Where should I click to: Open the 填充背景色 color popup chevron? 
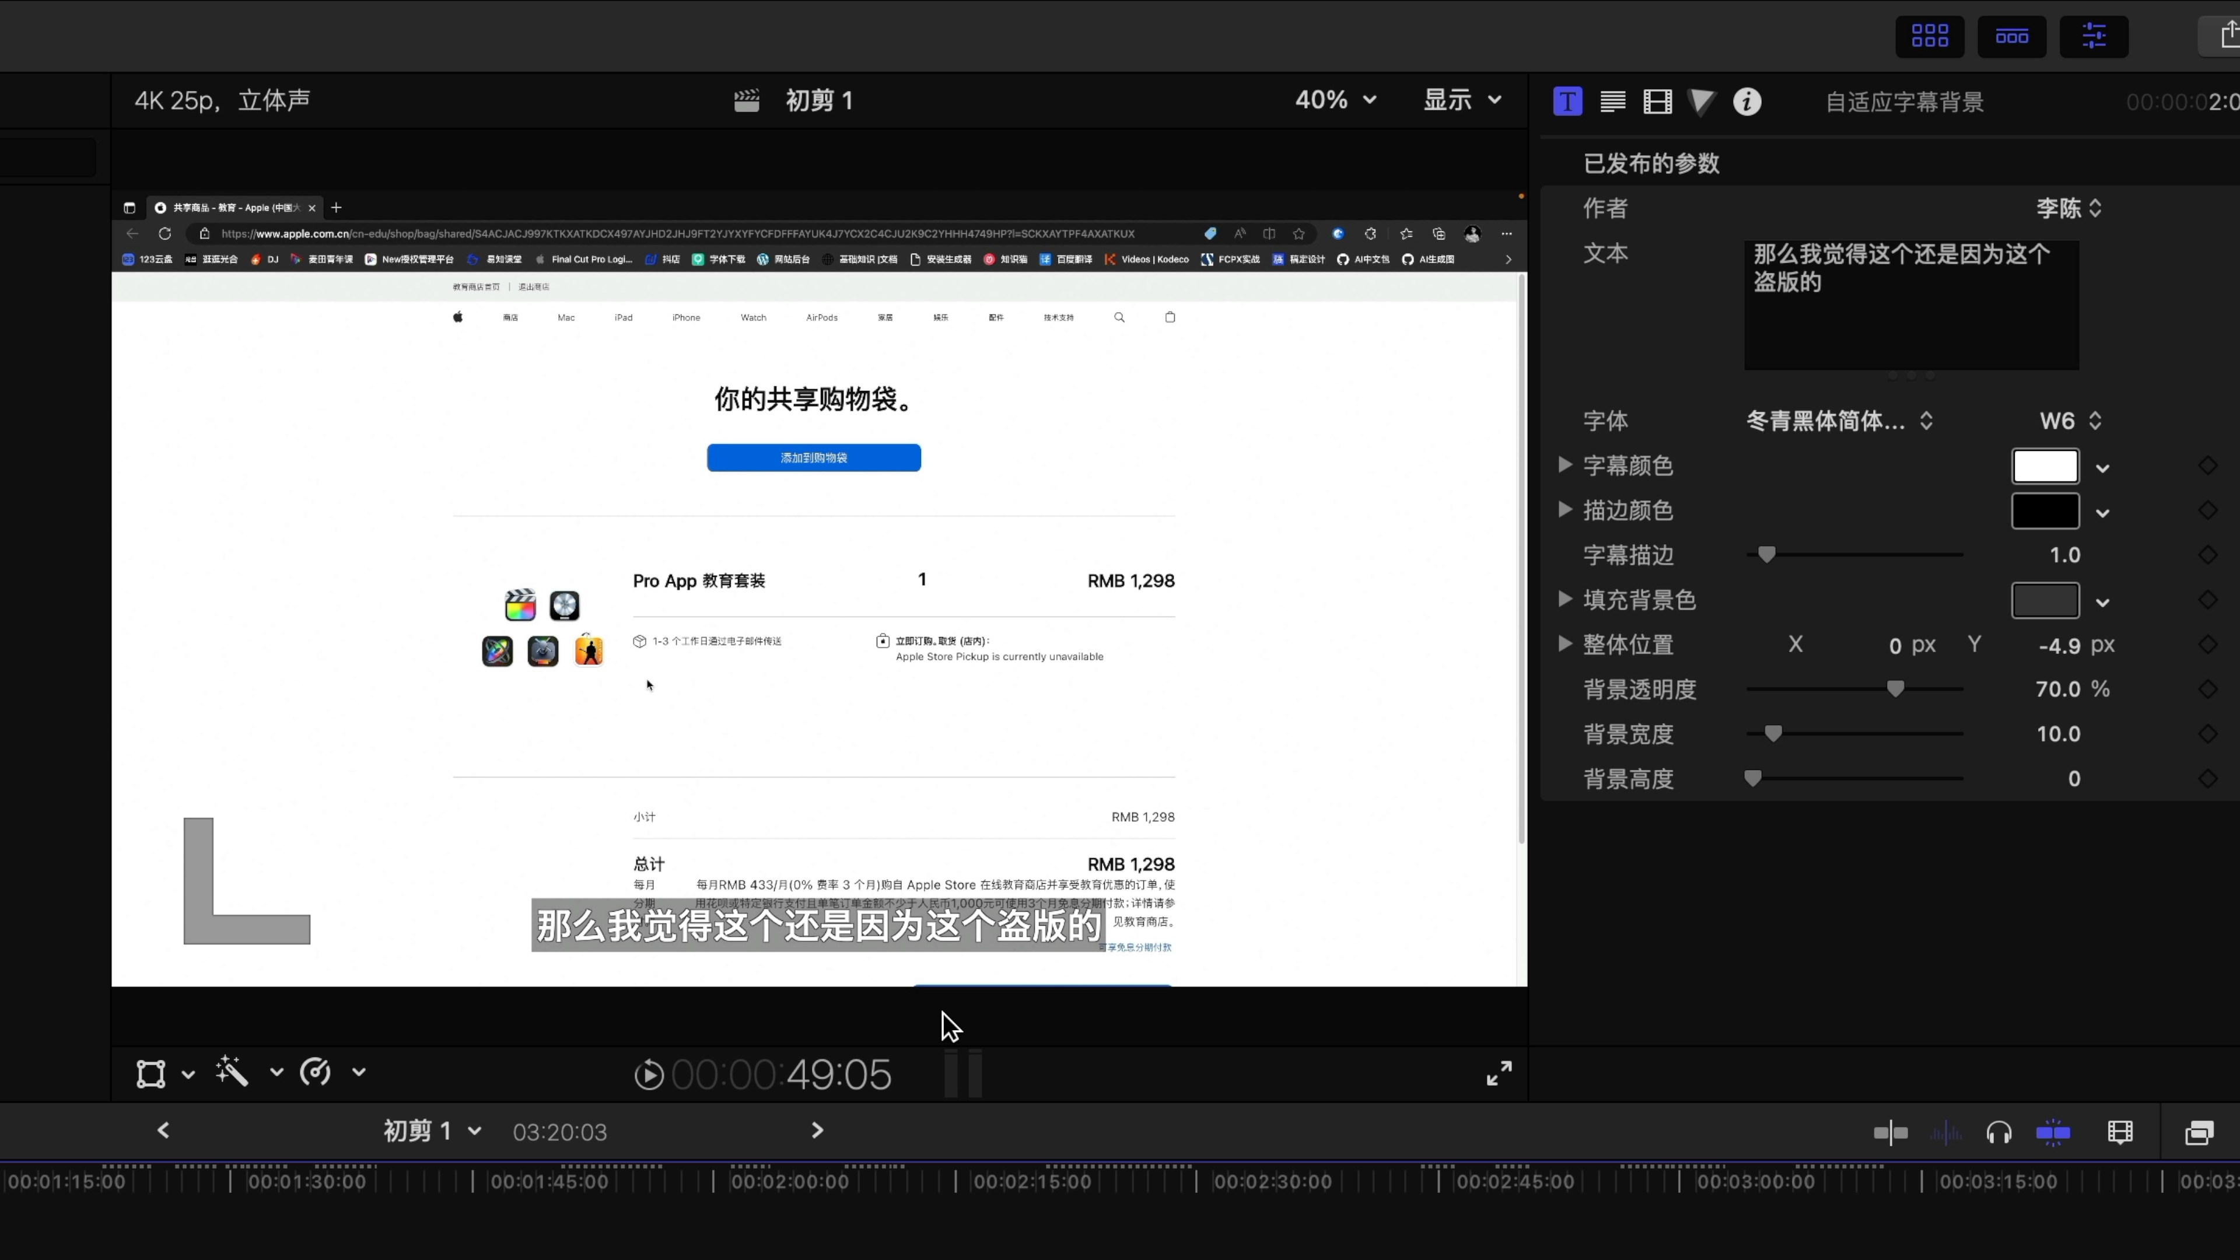(2102, 603)
